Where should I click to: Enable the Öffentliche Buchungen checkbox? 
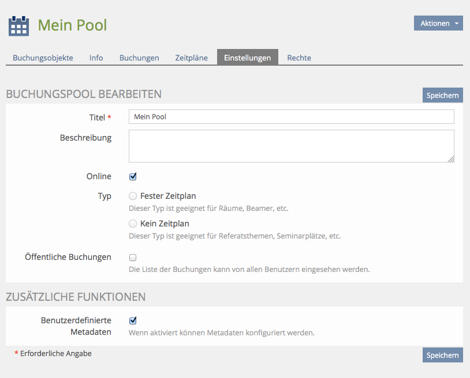pos(133,258)
